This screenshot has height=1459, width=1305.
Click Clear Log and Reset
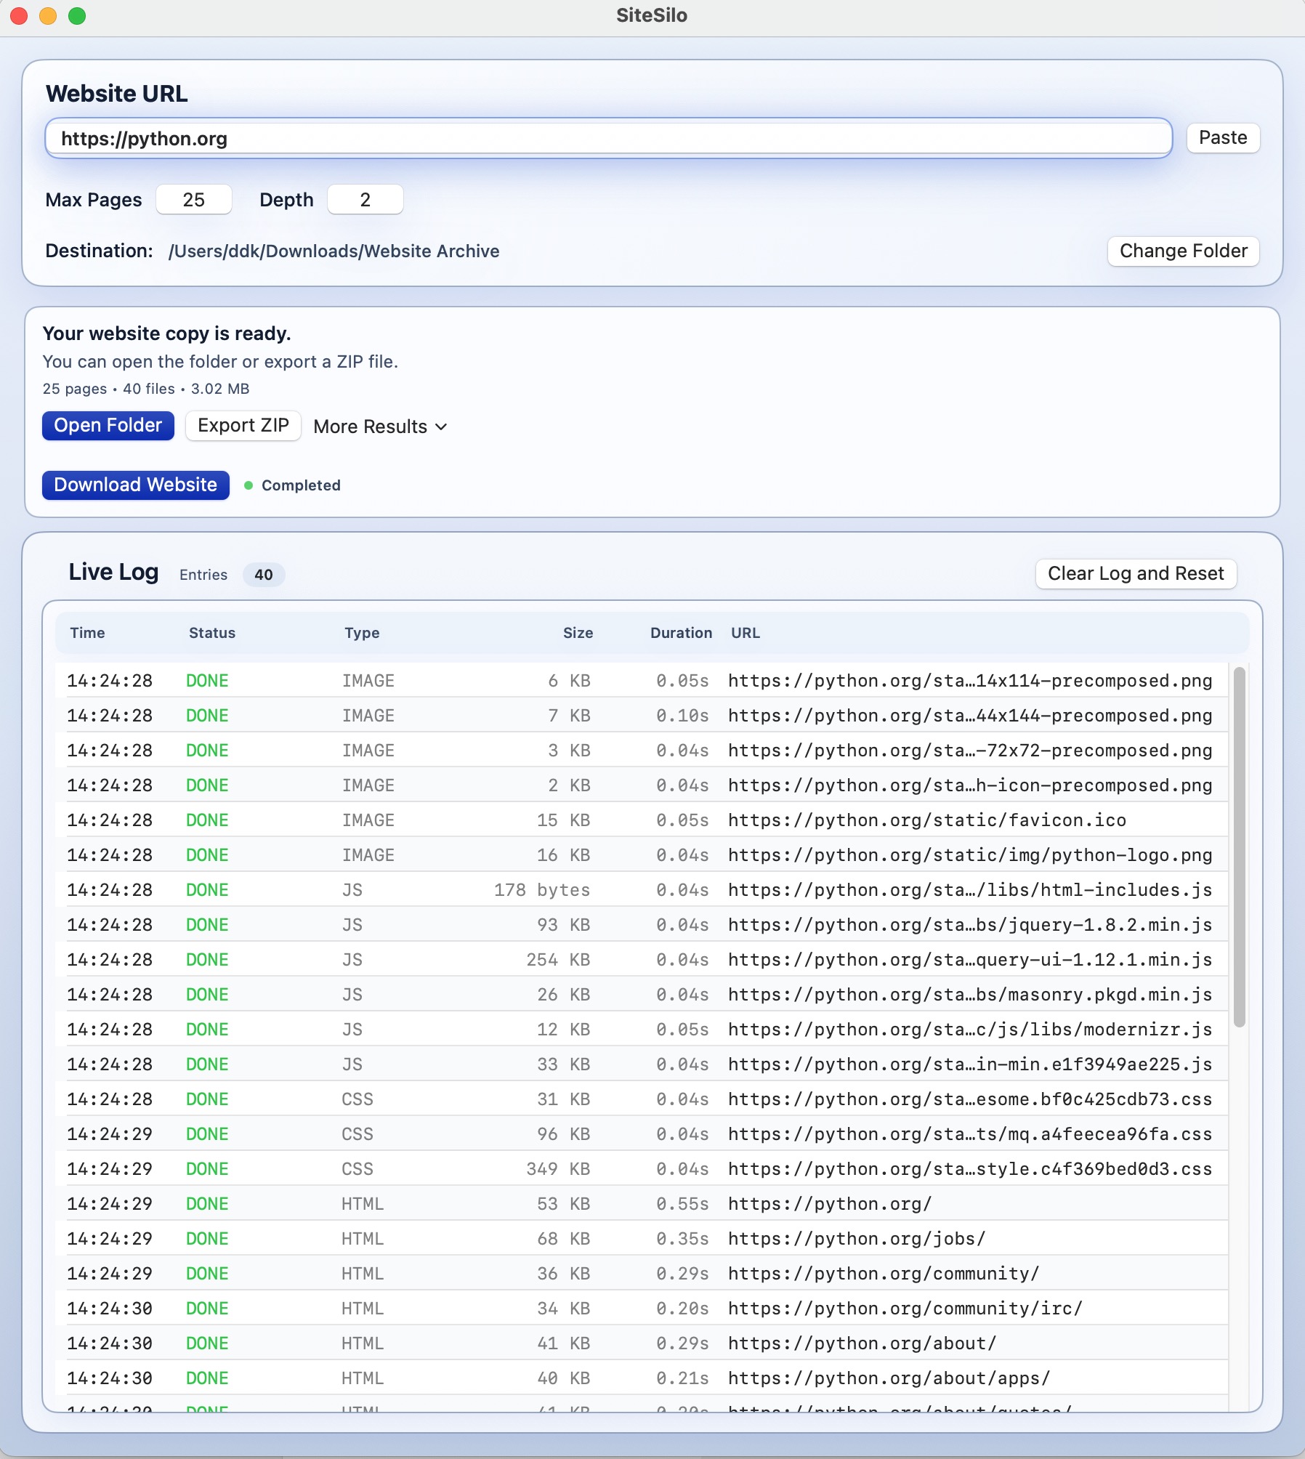1136,574
